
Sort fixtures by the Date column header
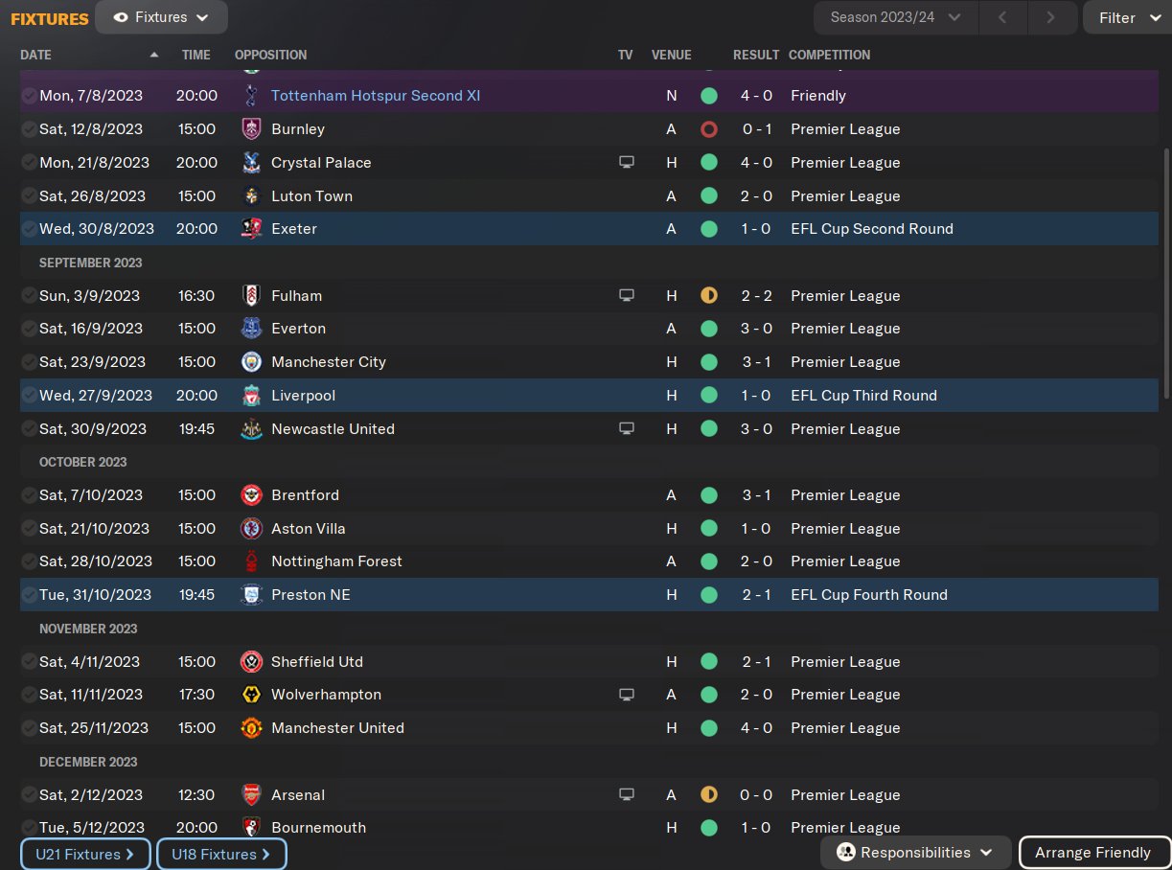coord(36,55)
